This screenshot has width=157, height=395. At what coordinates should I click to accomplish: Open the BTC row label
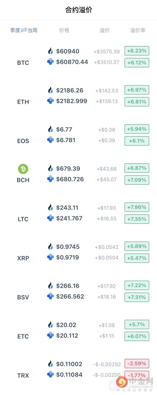pyautogui.click(x=23, y=63)
